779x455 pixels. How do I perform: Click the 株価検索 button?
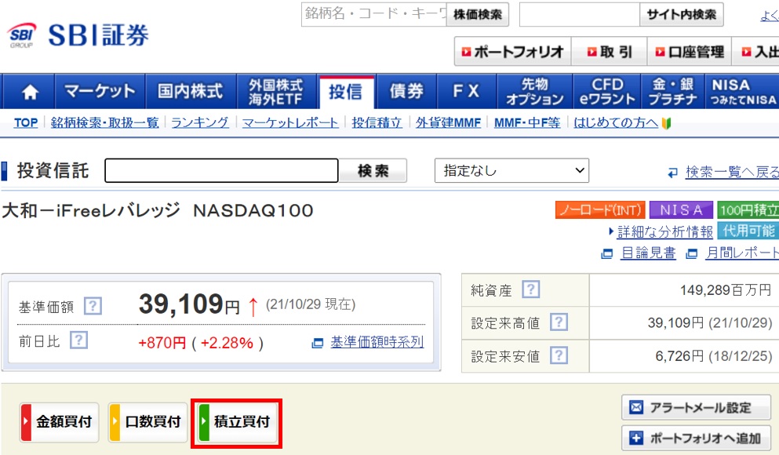tap(478, 15)
